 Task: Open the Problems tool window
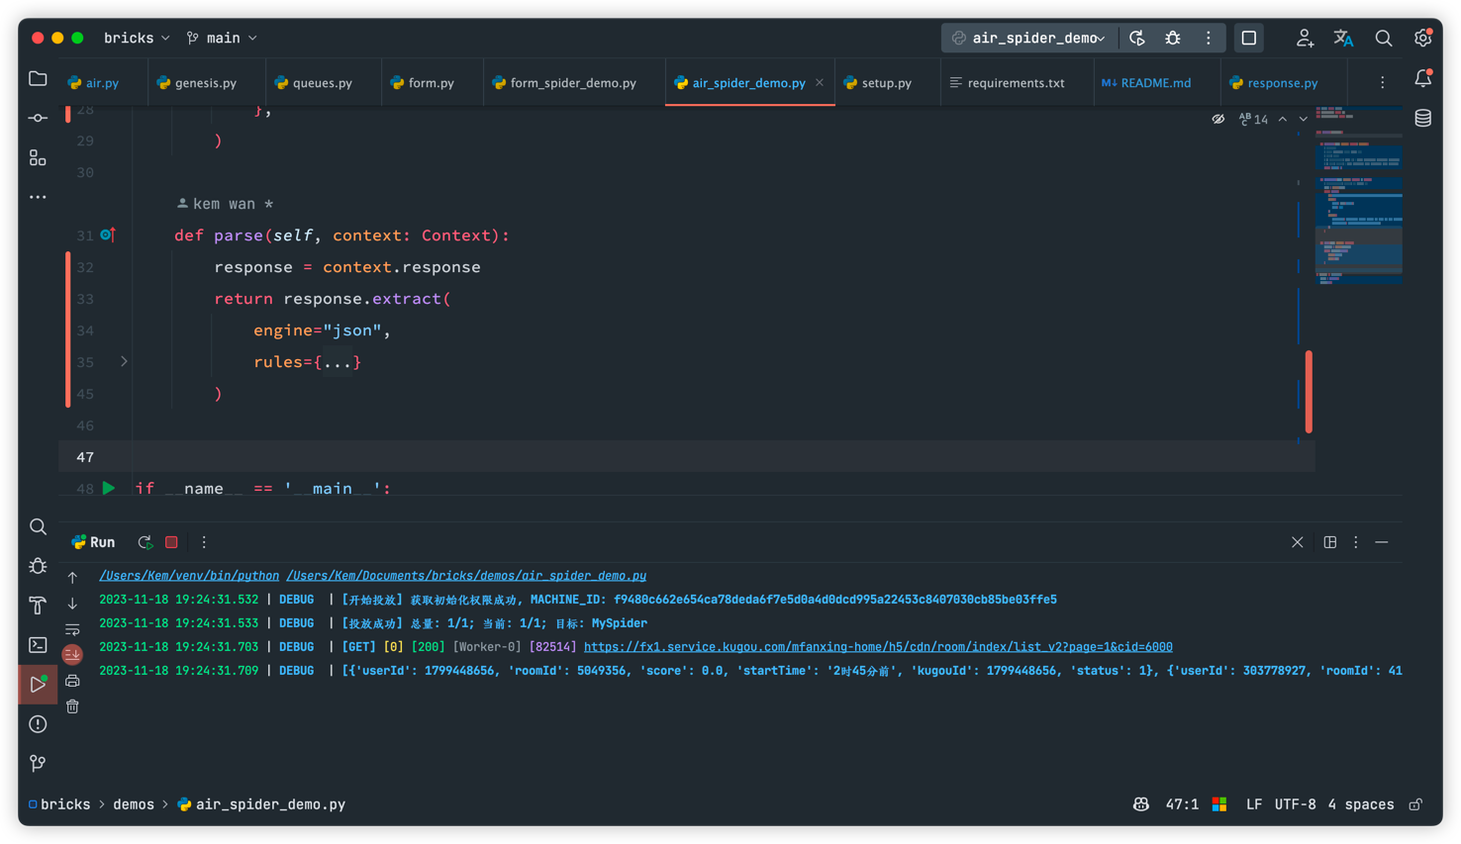[38, 724]
